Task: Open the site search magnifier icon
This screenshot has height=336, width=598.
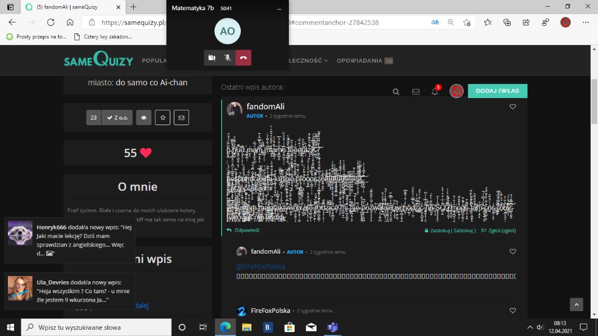Action: [396, 92]
